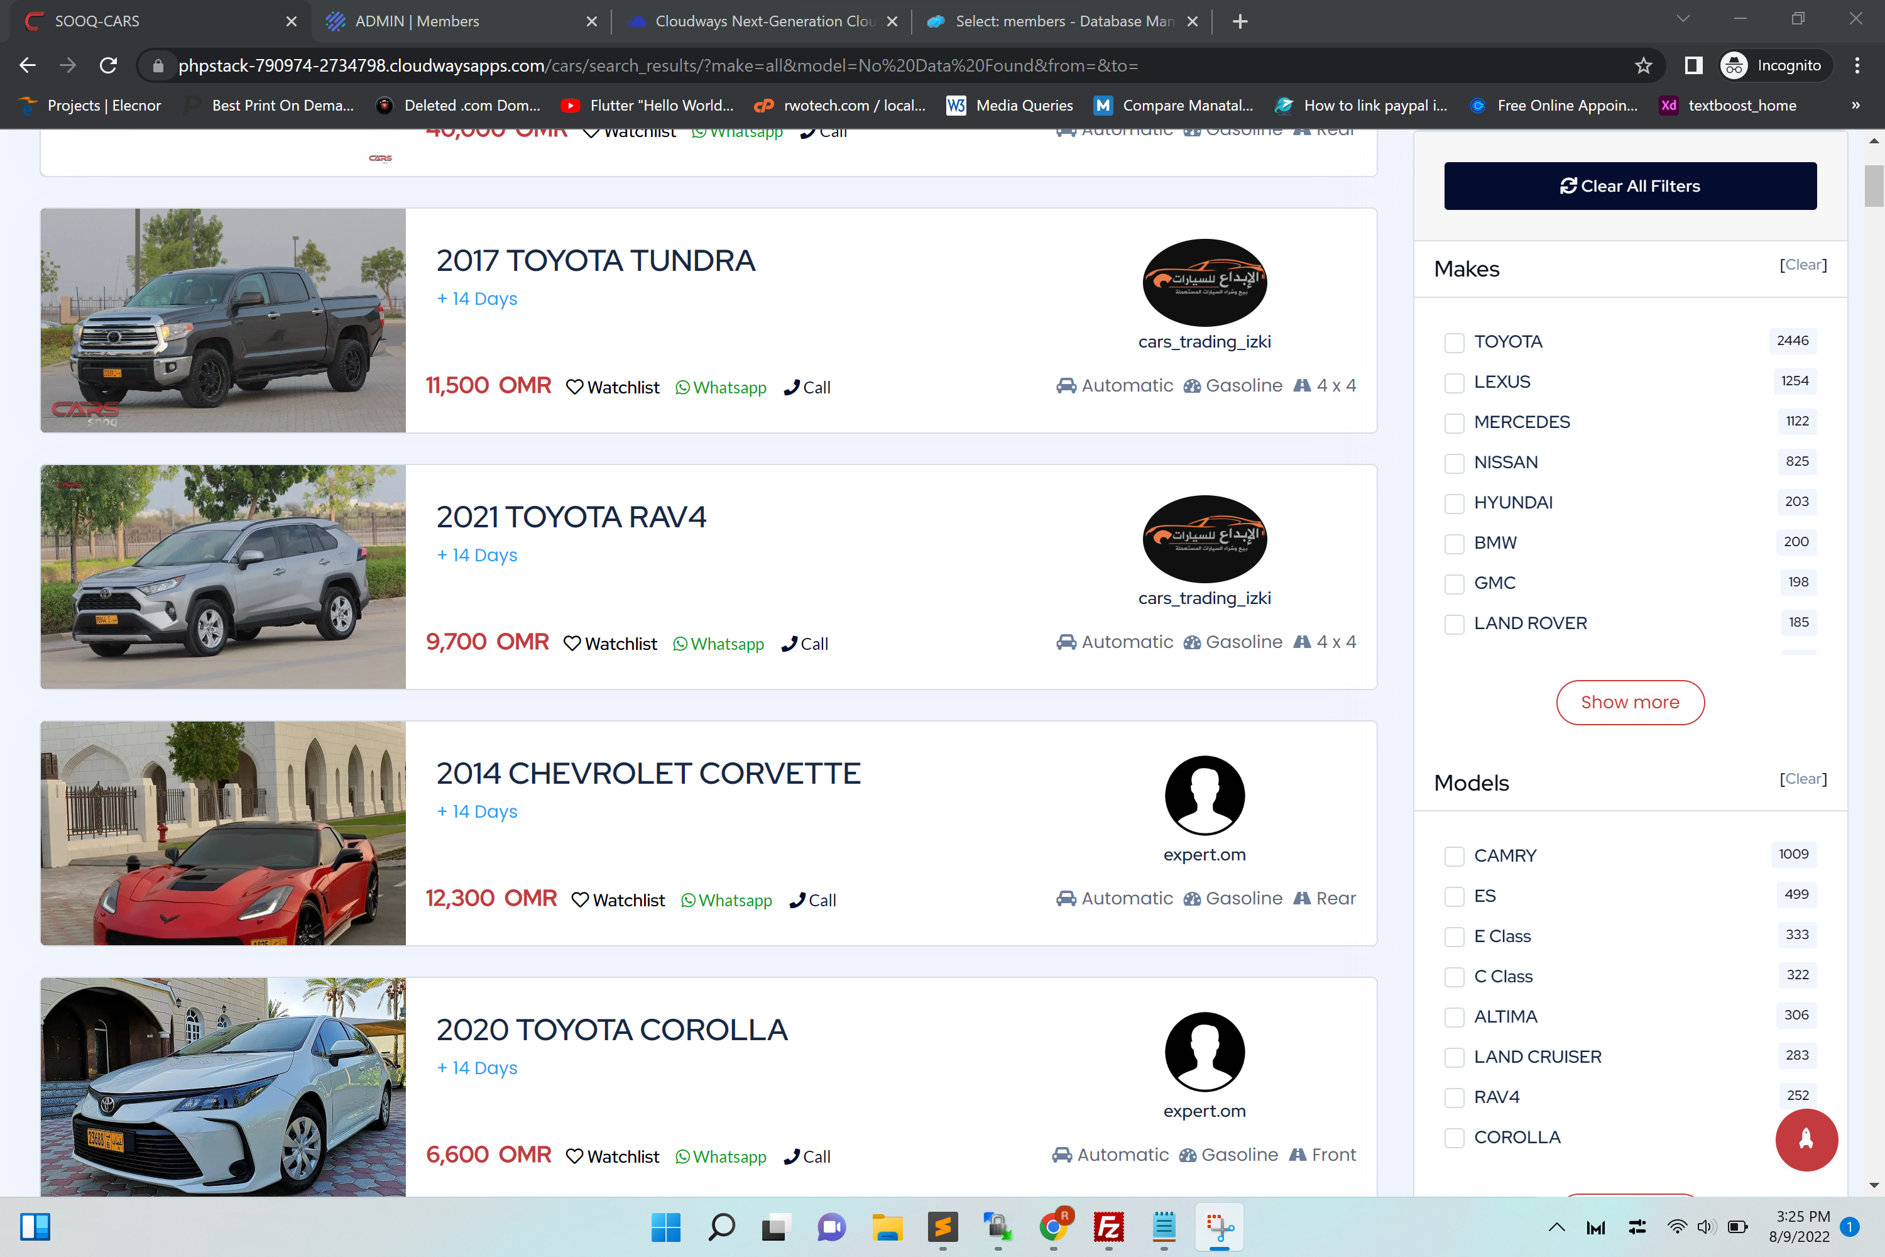Go back using browser back arrow
The height and width of the screenshot is (1257, 1885).
tap(27, 65)
